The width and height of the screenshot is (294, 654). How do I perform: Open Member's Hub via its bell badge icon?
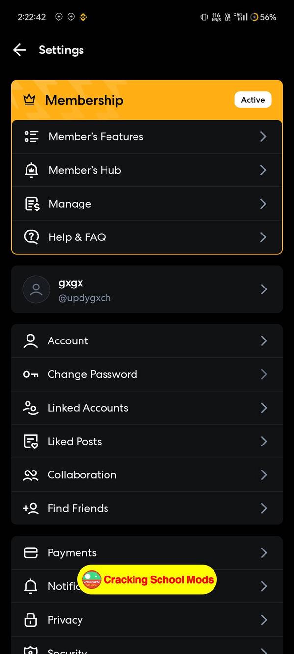pos(31,170)
